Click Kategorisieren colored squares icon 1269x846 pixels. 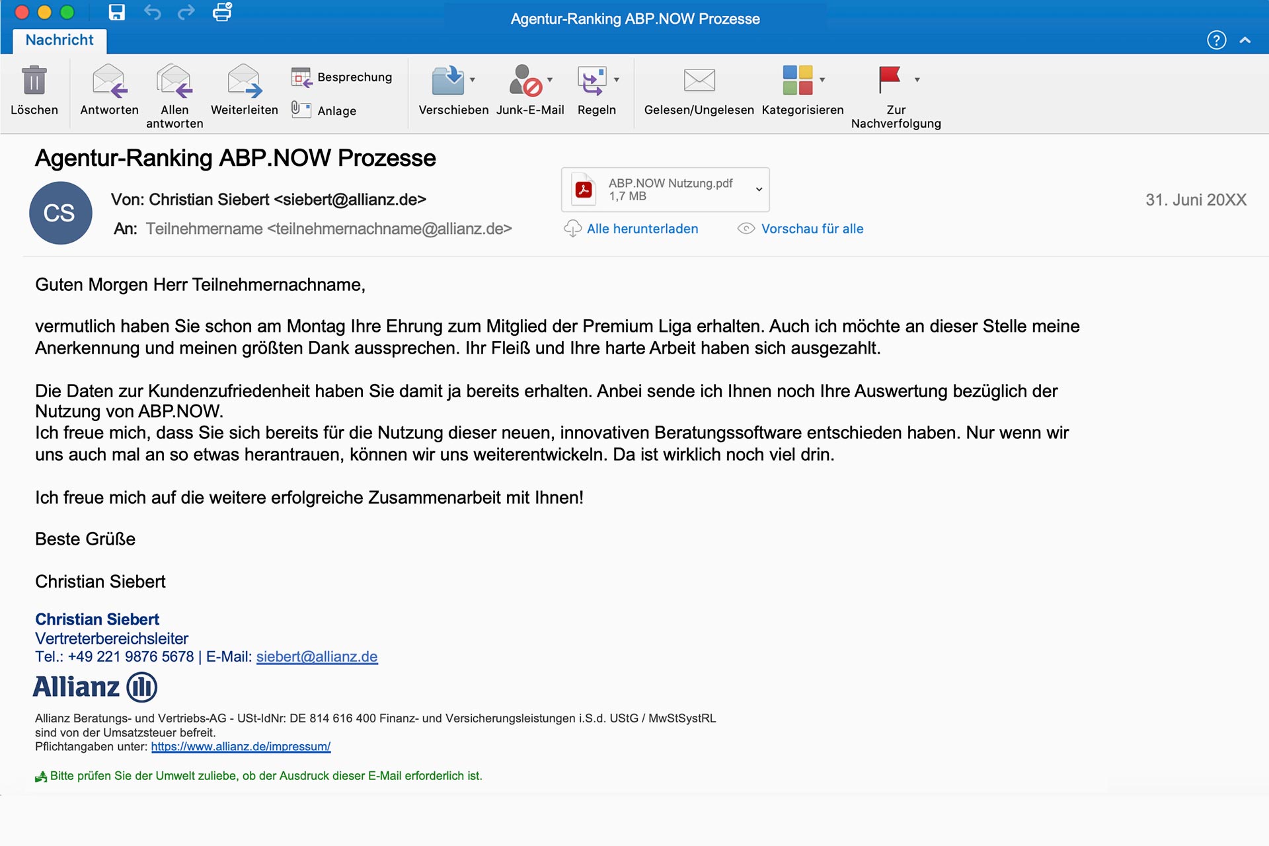pos(797,80)
